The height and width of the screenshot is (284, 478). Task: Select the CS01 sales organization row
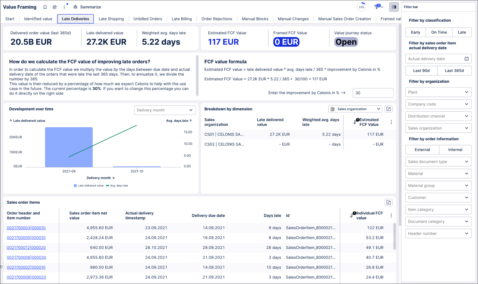coord(298,134)
